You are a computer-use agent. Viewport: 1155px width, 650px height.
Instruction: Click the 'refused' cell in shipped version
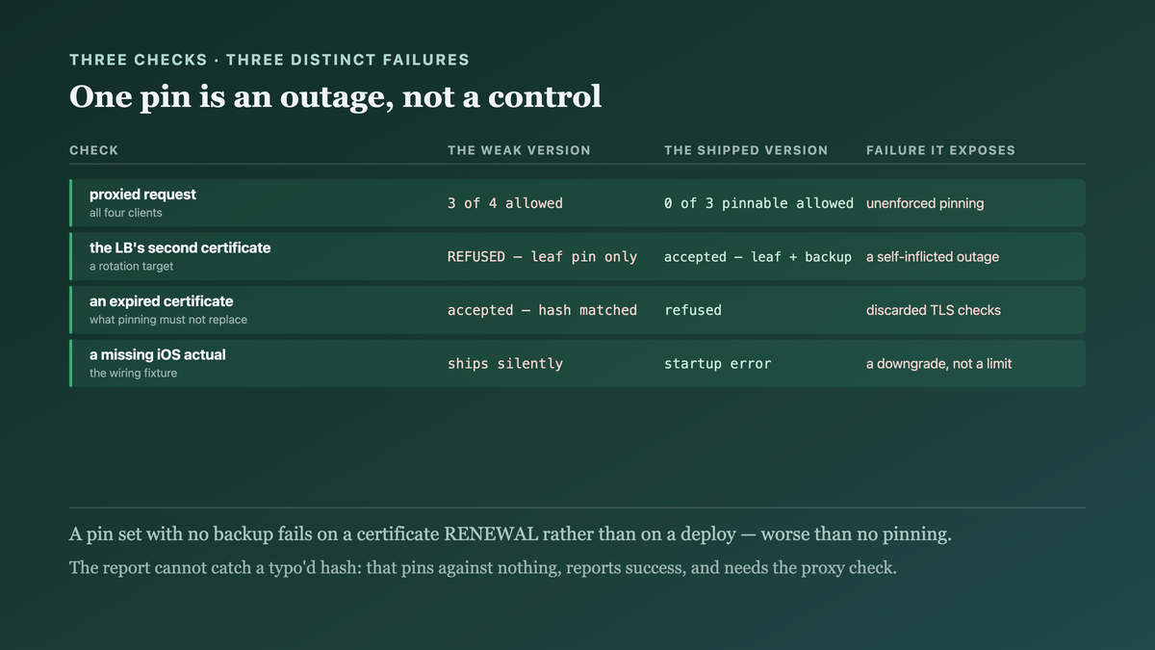point(692,310)
